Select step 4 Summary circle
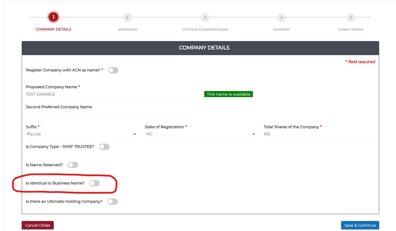396x231 pixels. pos(281,18)
